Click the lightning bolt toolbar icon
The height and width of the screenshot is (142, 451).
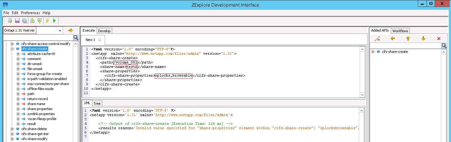point(47,21)
